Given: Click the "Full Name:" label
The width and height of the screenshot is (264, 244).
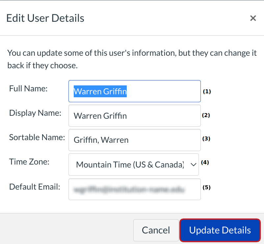Looking at the screenshot, I should [x=29, y=89].
